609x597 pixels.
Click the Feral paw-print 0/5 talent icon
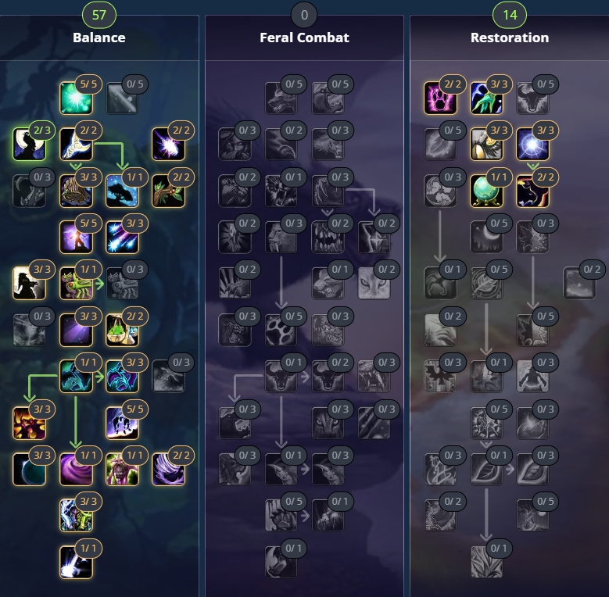coord(281,330)
